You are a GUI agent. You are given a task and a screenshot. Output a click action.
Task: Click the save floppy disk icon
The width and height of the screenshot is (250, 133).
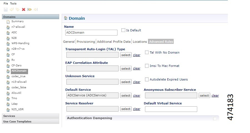pos(6,9)
